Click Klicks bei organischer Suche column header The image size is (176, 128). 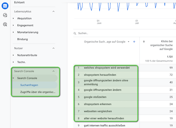click(161, 45)
